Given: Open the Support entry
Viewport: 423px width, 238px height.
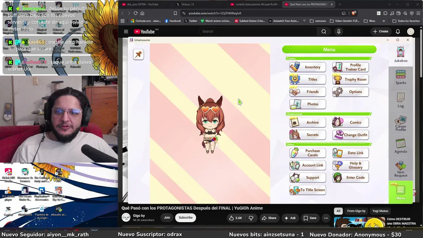Looking at the screenshot, I should 308,178.
